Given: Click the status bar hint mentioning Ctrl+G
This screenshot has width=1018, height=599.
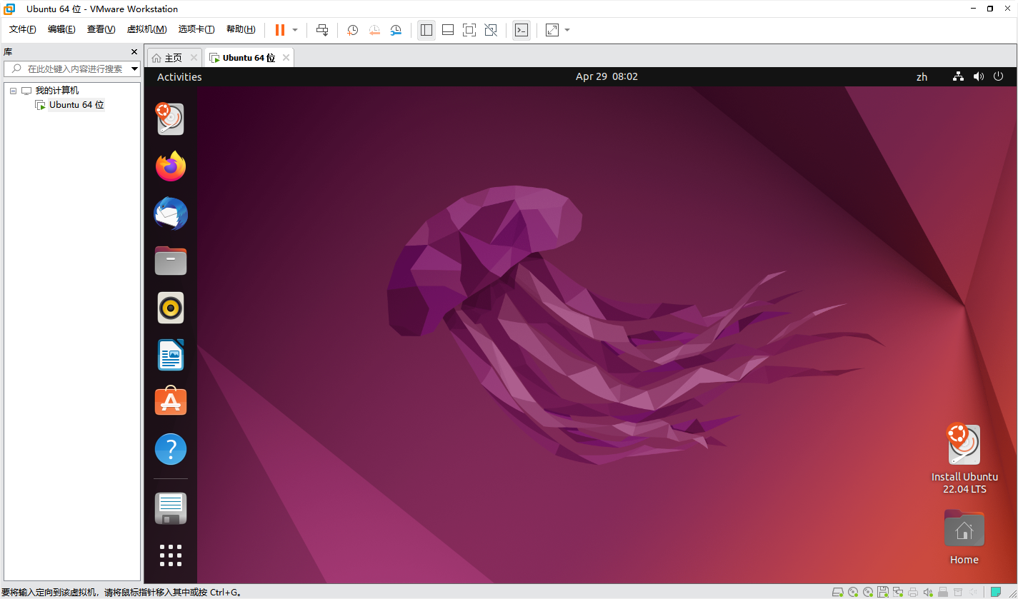Looking at the screenshot, I should point(122,593).
